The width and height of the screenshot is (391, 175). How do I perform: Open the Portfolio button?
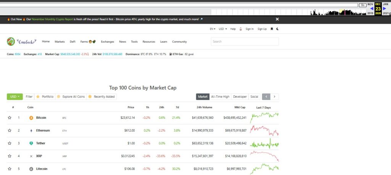coord(45,97)
